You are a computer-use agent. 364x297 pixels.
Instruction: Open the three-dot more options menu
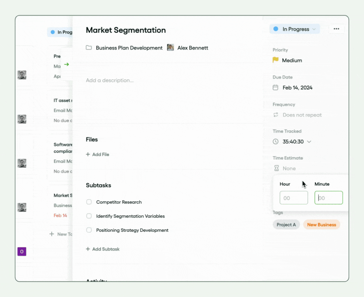coord(336,29)
